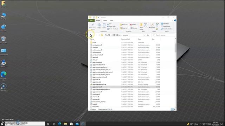Open notification center on taskbar
This screenshot has height=126, width=225.
(222, 124)
